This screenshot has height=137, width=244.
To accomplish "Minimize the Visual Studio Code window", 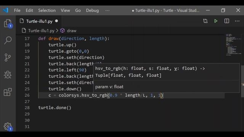I will pyautogui.click(x=208, y=10).
